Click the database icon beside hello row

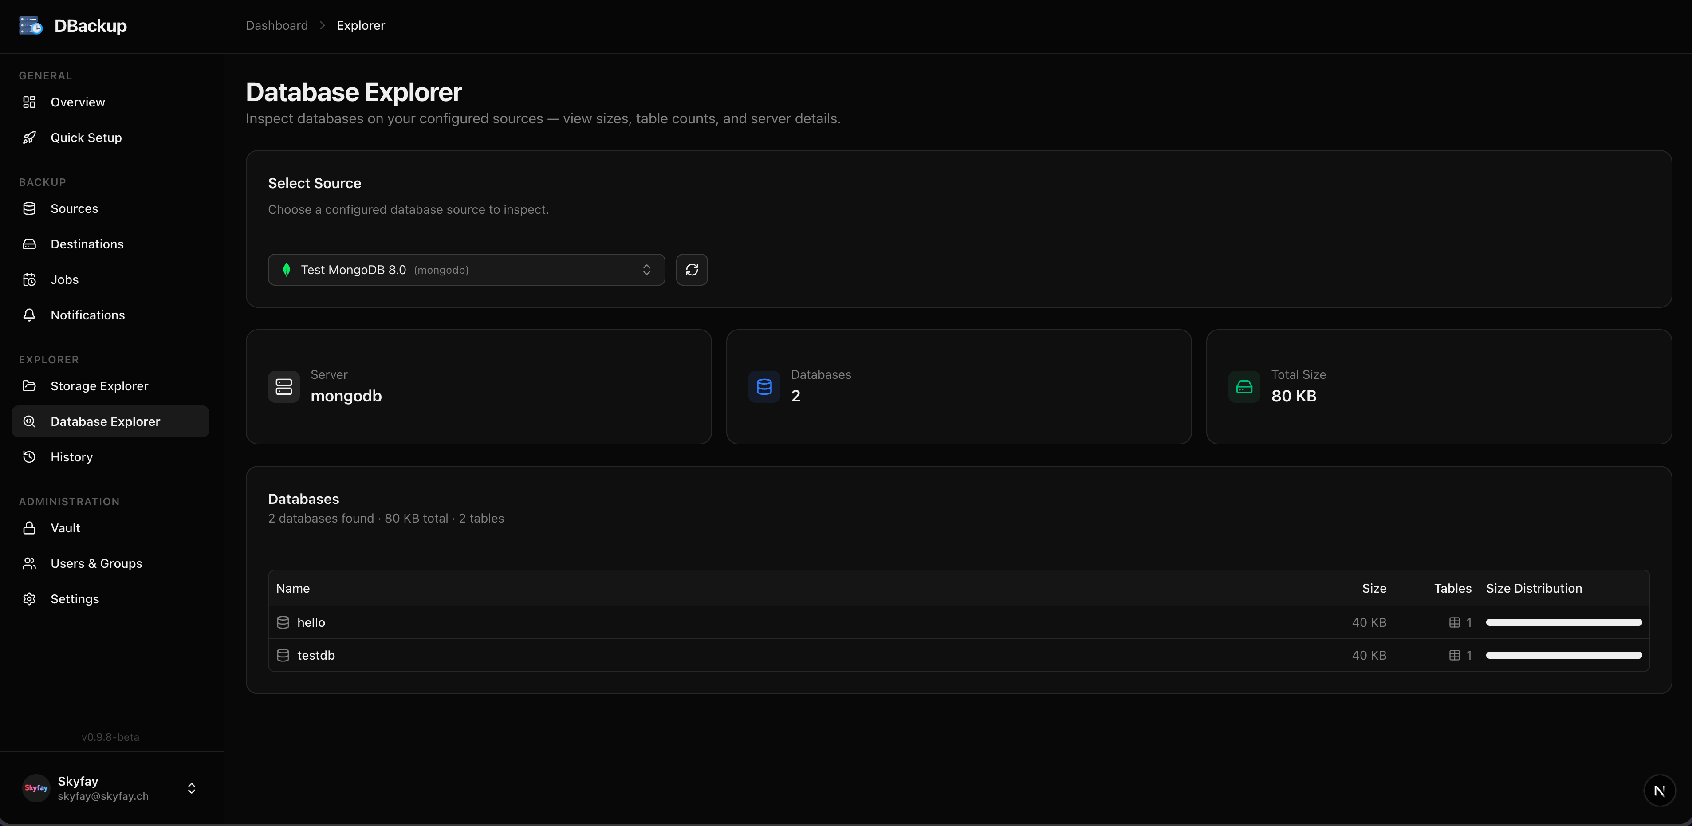click(x=283, y=622)
